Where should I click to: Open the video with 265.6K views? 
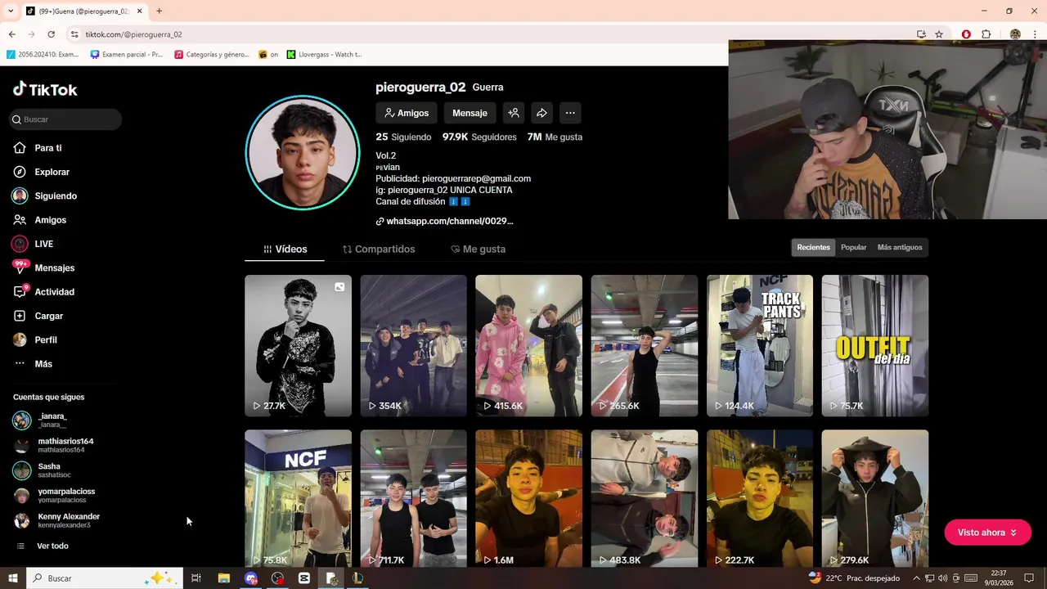click(x=645, y=345)
